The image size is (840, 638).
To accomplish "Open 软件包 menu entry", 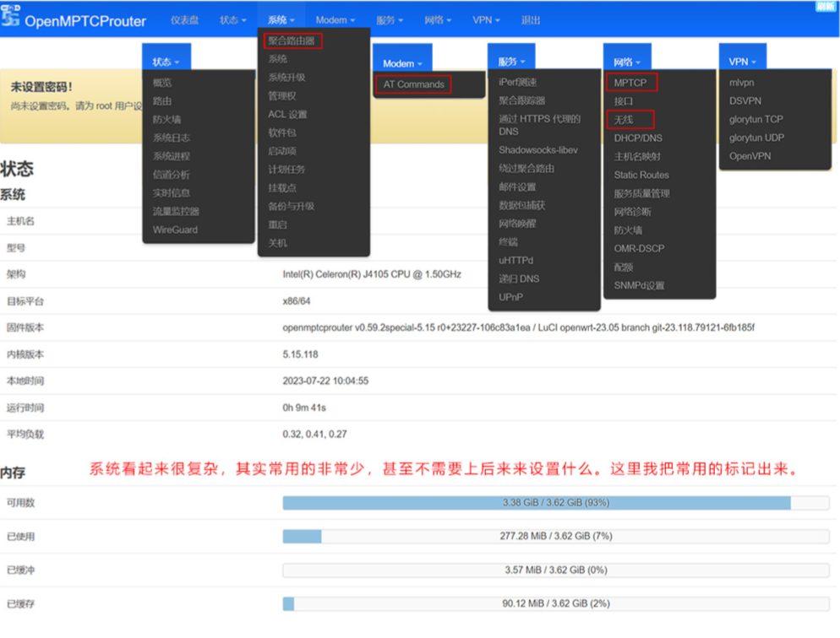I will (282, 132).
